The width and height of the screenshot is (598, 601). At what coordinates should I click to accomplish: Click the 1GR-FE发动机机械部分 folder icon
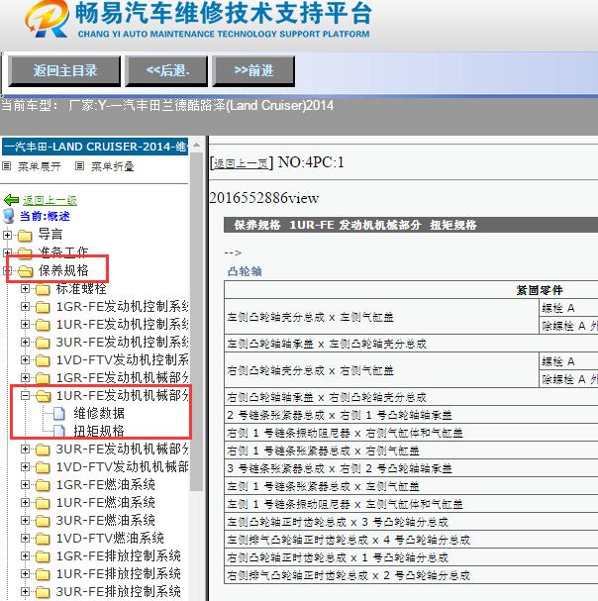point(43,378)
